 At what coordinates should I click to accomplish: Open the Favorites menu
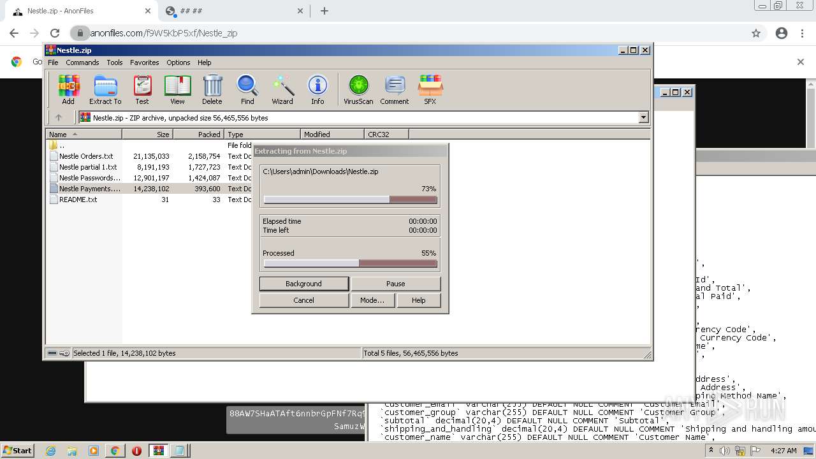click(x=145, y=62)
